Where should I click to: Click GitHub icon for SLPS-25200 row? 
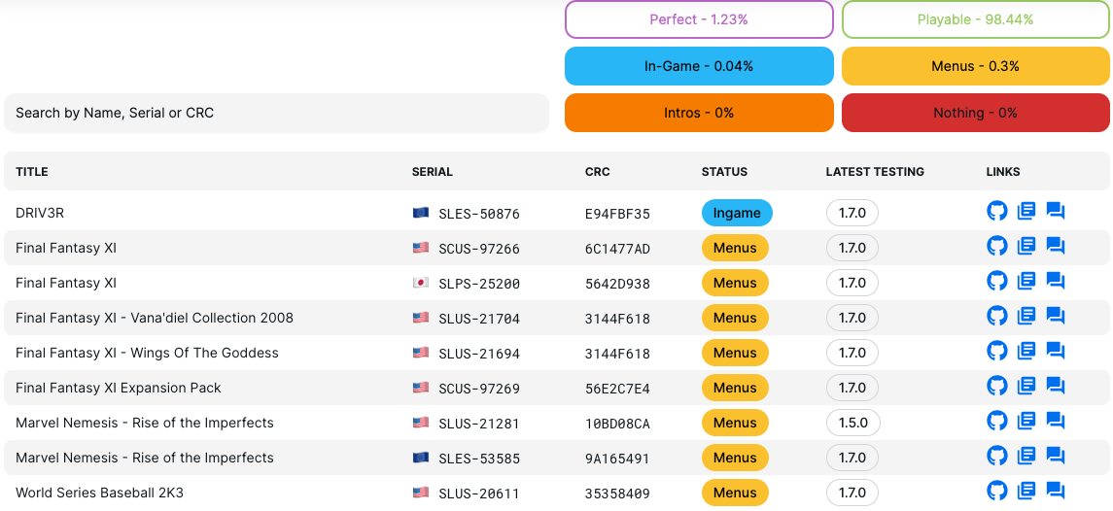tap(996, 282)
